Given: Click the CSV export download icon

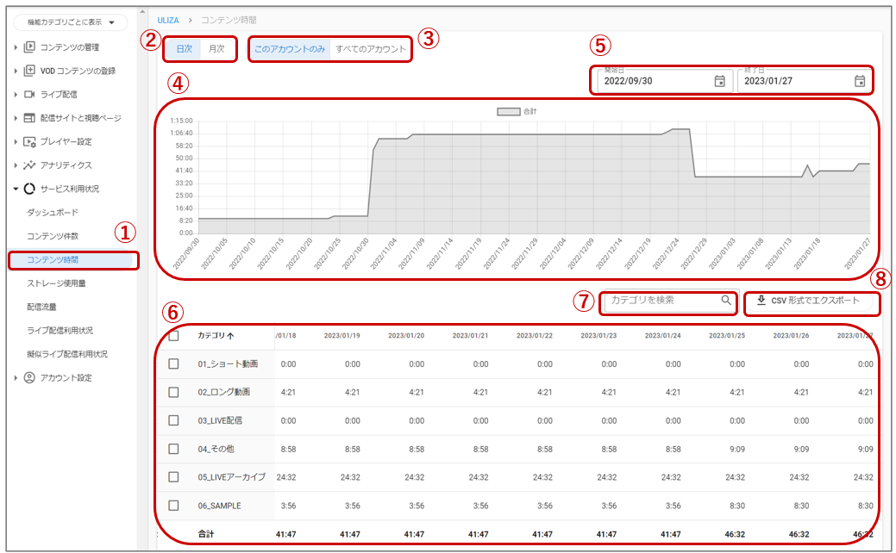Looking at the screenshot, I should pyautogui.click(x=761, y=301).
